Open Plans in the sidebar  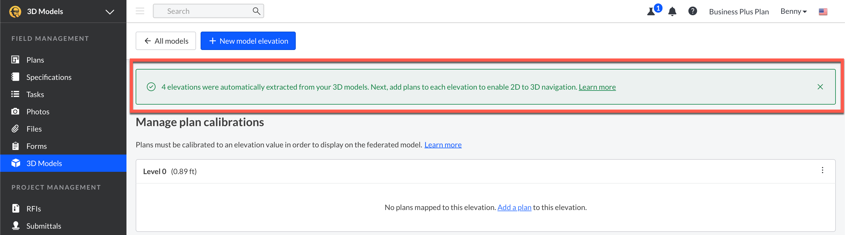click(35, 60)
